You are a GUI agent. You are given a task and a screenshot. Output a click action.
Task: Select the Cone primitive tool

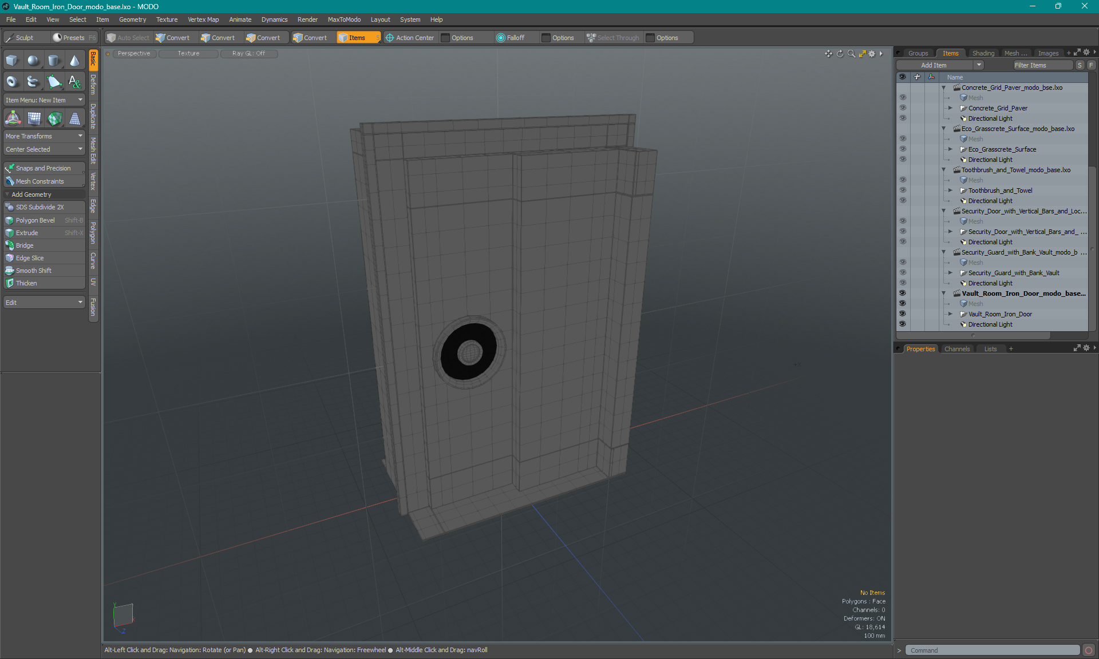tap(74, 61)
